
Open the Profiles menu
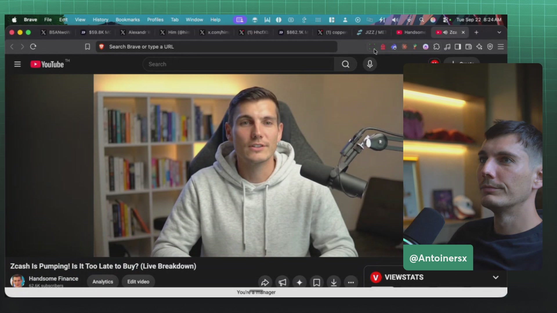pos(155,20)
